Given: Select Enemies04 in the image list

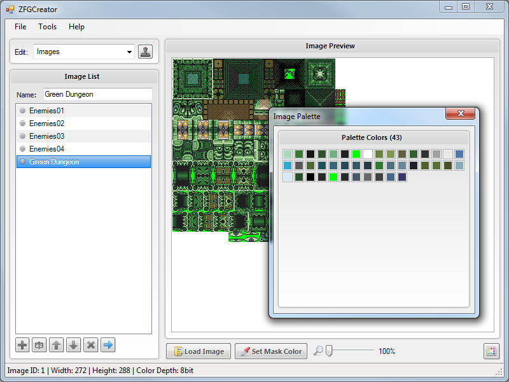Looking at the screenshot, I should (x=84, y=149).
